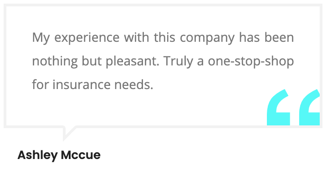The height and width of the screenshot is (179, 327).
Task: Click the surname Mccue
Action: click(81, 155)
